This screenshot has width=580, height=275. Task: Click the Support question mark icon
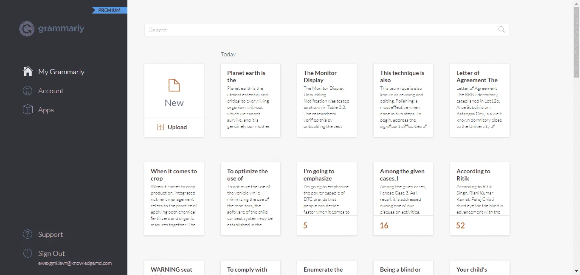28,234
